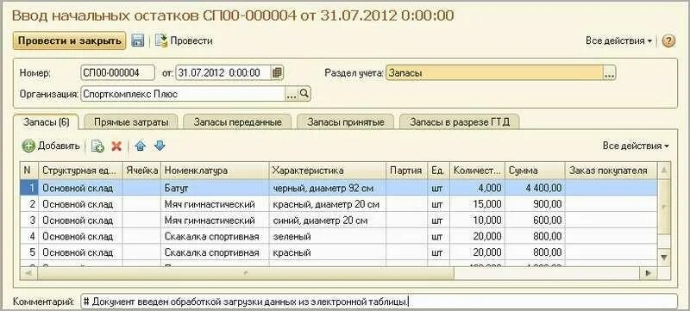Click the quantity cell 15,000
Screen dimensions: 690x311
click(x=478, y=204)
